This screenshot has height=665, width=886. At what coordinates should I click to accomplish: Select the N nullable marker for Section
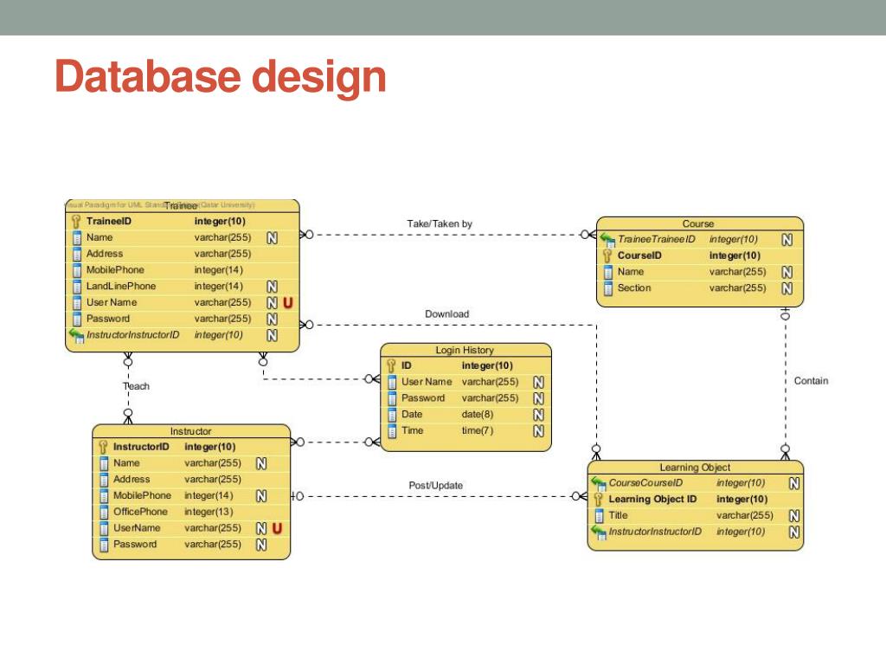pos(787,288)
